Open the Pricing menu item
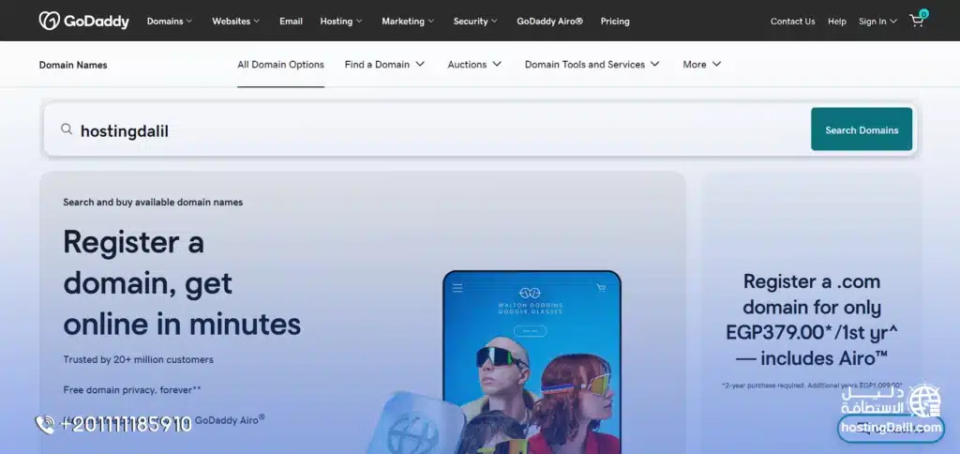 614,21
